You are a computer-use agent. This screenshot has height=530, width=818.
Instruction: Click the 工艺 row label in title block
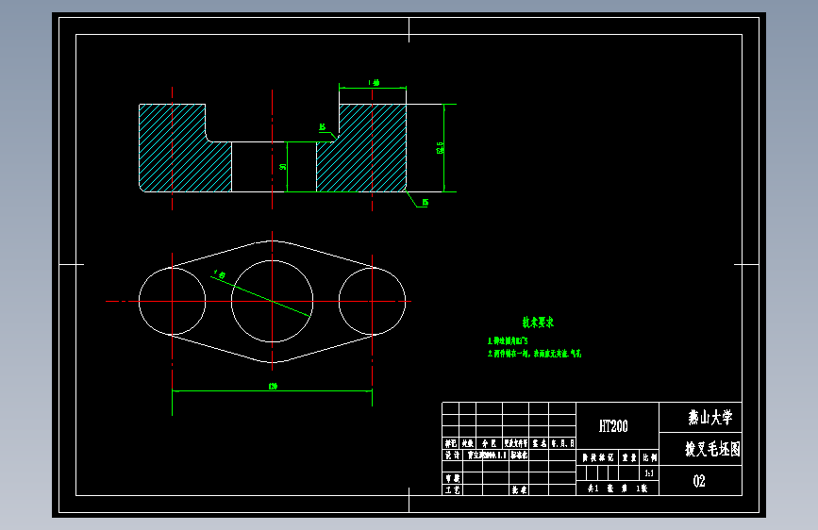point(452,489)
